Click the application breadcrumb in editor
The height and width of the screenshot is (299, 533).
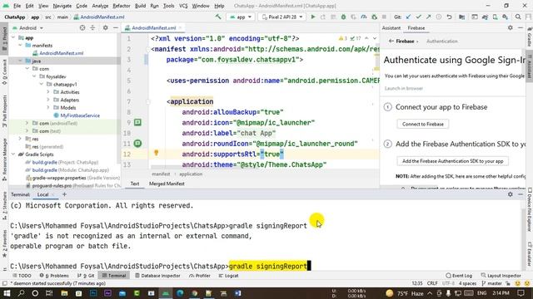(191, 174)
